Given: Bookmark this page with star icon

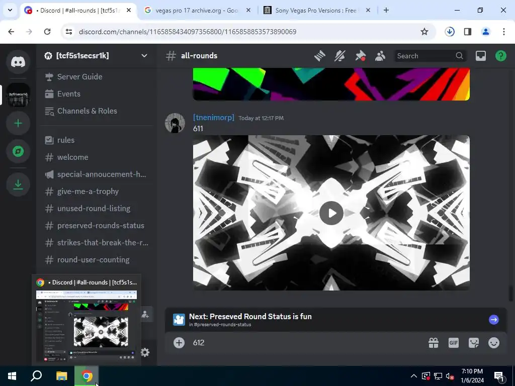Looking at the screenshot, I should coord(424,32).
